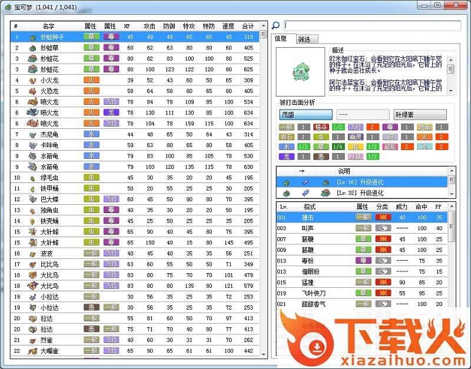Click the magnifier search icon

click(x=276, y=25)
